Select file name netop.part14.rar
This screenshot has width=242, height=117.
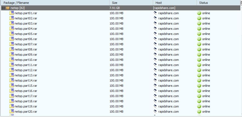pos(26,80)
